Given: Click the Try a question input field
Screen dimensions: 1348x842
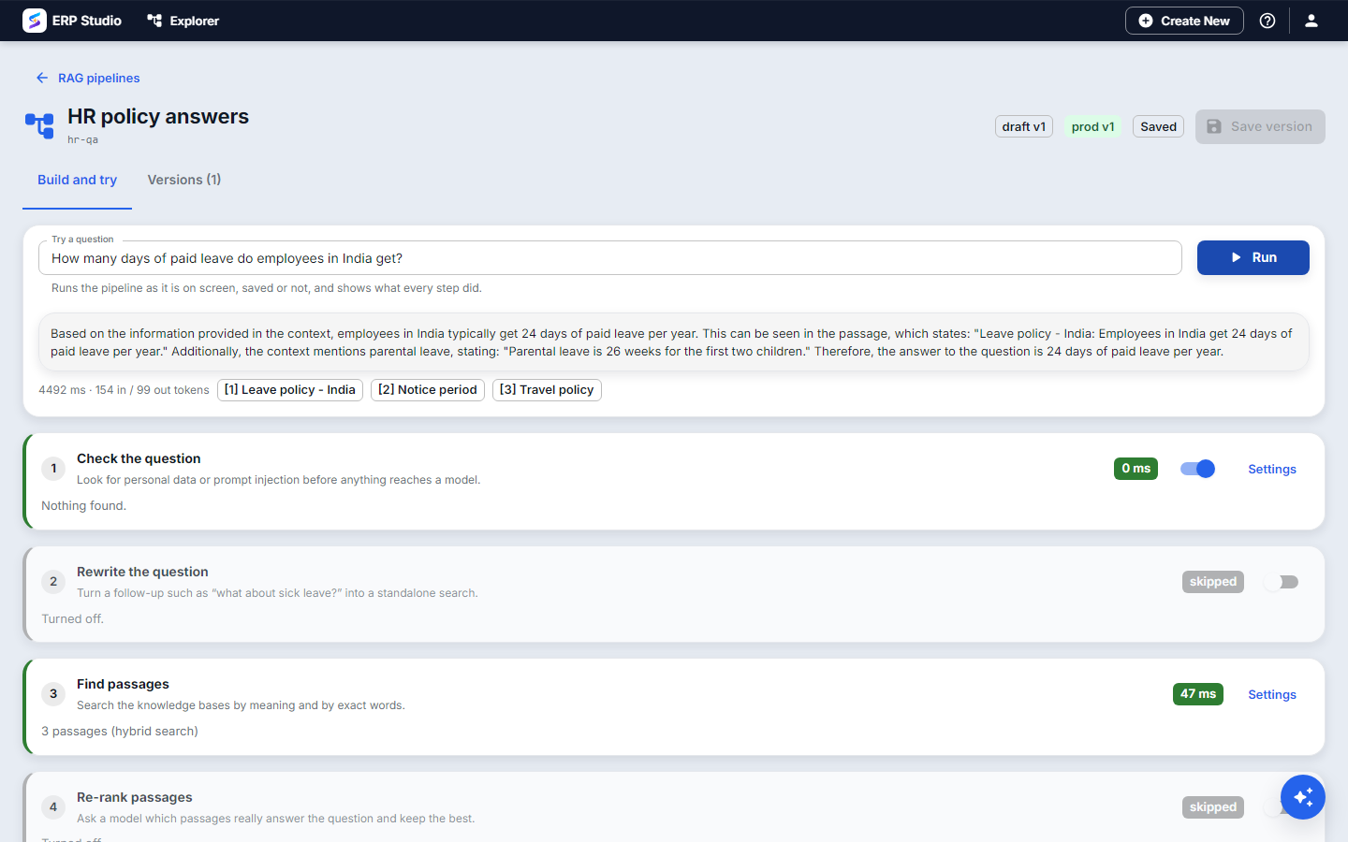Looking at the screenshot, I should coord(610,258).
